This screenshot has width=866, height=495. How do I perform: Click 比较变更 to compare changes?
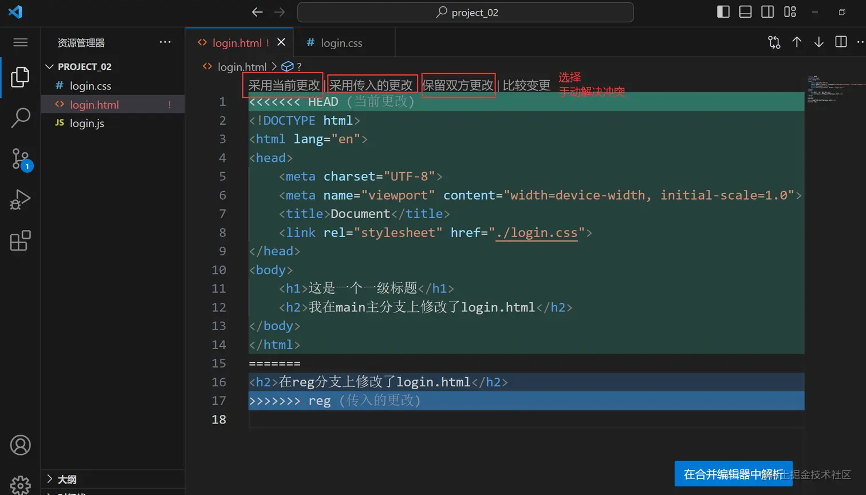tap(526, 85)
